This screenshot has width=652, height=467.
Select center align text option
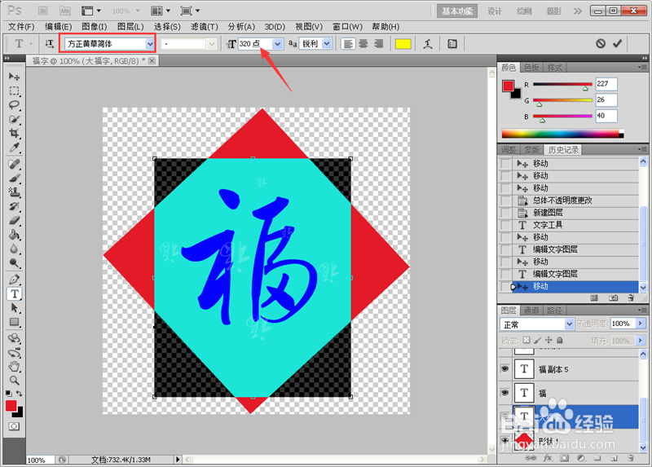(x=363, y=44)
